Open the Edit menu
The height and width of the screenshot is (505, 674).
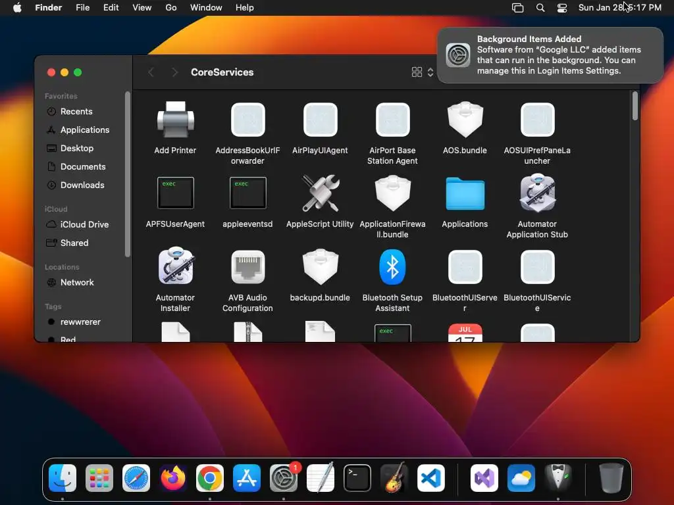click(x=111, y=8)
